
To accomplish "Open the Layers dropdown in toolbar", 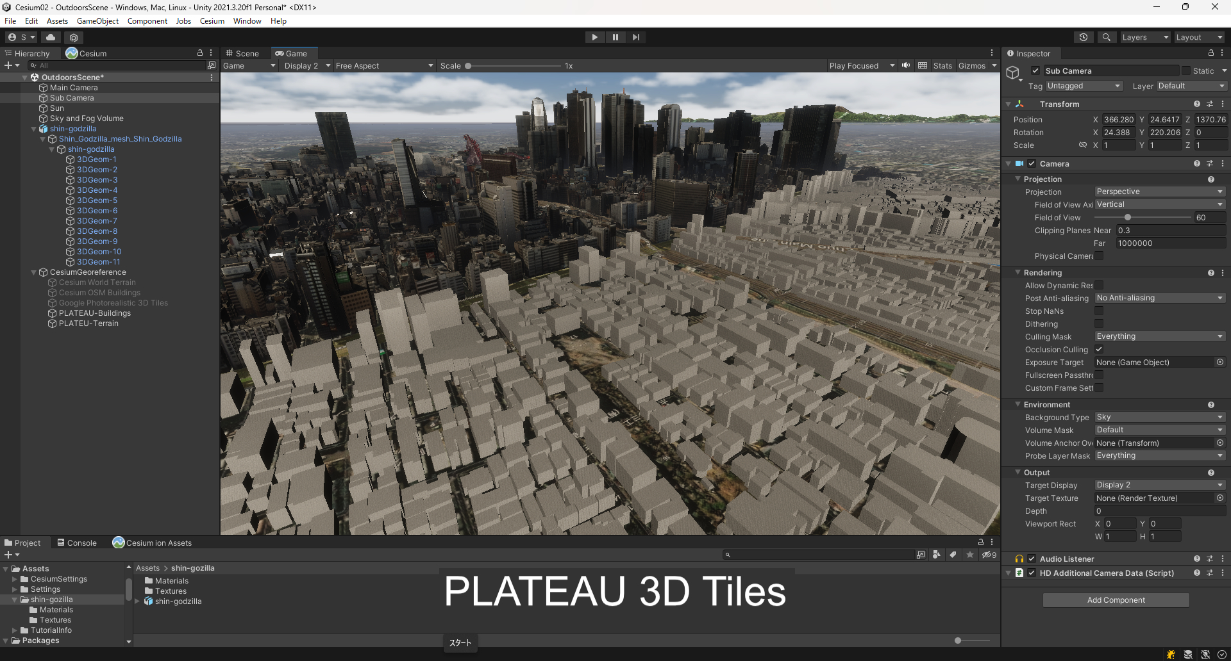I will [1145, 37].
